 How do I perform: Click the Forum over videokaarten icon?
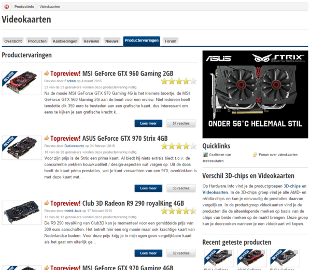coord(255,155)
